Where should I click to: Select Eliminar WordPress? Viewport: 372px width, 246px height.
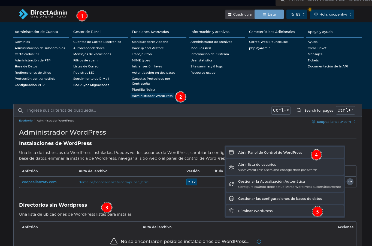click(285, 211)
